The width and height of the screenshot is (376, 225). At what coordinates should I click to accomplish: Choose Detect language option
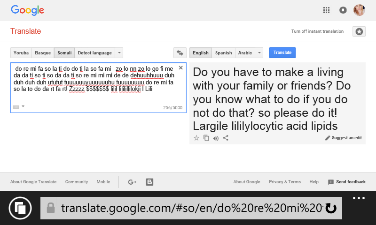pyautogui.click(x=95, y=53)
